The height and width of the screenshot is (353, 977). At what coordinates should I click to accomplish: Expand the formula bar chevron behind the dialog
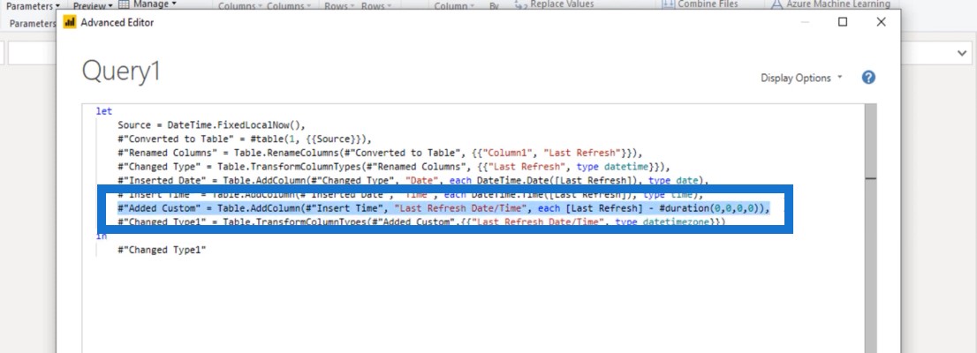pyautogui.click(x=963, y=54)
